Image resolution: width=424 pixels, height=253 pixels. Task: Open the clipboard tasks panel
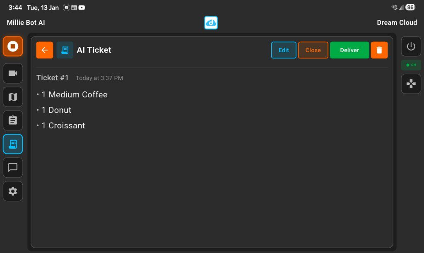coord(13,120)
